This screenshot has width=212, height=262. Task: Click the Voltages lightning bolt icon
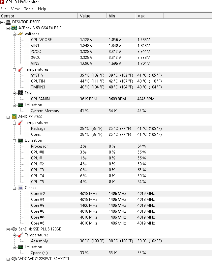20,34
